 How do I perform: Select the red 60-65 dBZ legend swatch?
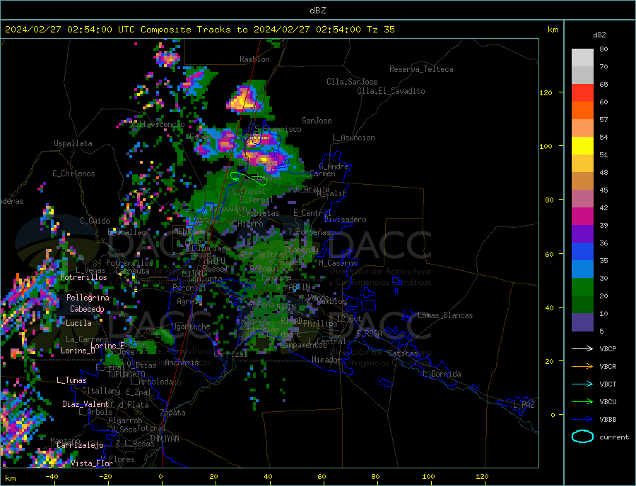[582, 92]
